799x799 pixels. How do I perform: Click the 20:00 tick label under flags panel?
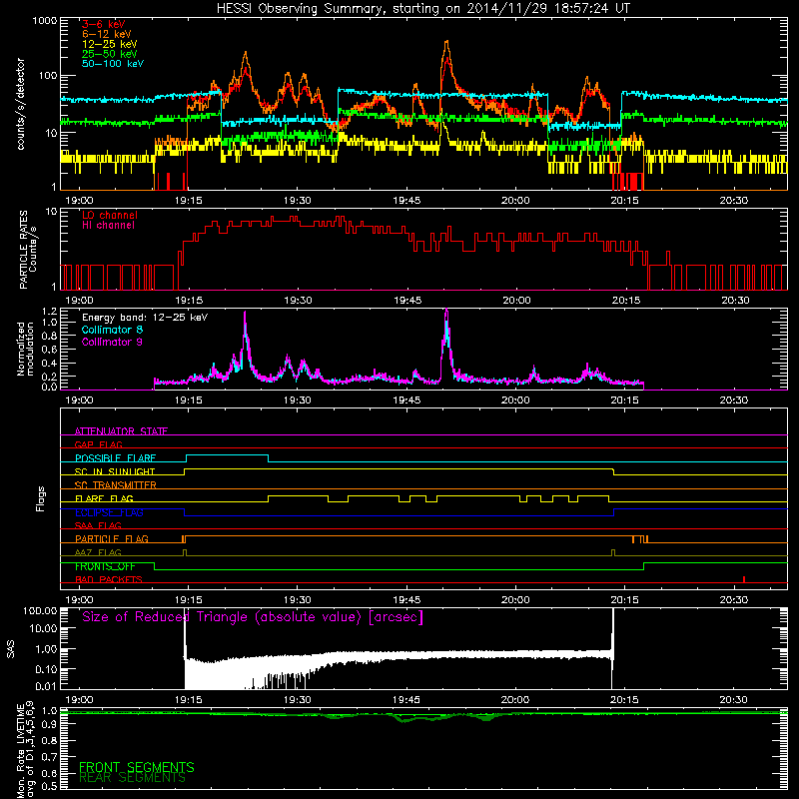pyautogui.click(x=515, y=600)
